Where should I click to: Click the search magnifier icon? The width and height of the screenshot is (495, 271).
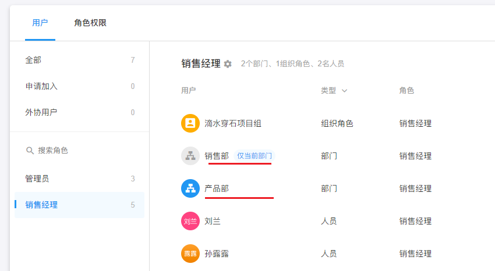click(30, 151)
